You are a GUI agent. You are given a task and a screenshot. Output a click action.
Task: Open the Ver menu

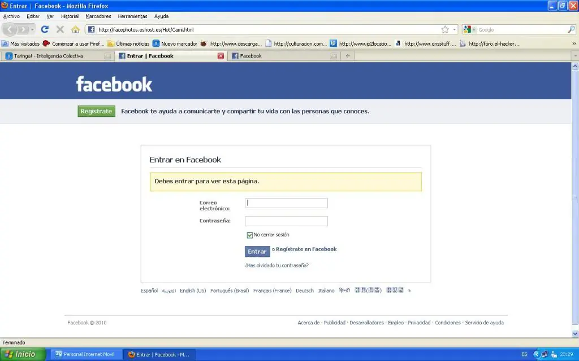tap(50, 16)
